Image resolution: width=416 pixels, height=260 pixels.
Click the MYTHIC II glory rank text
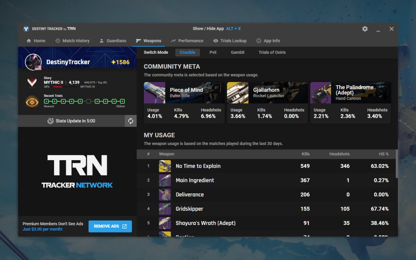coord(53,83)
